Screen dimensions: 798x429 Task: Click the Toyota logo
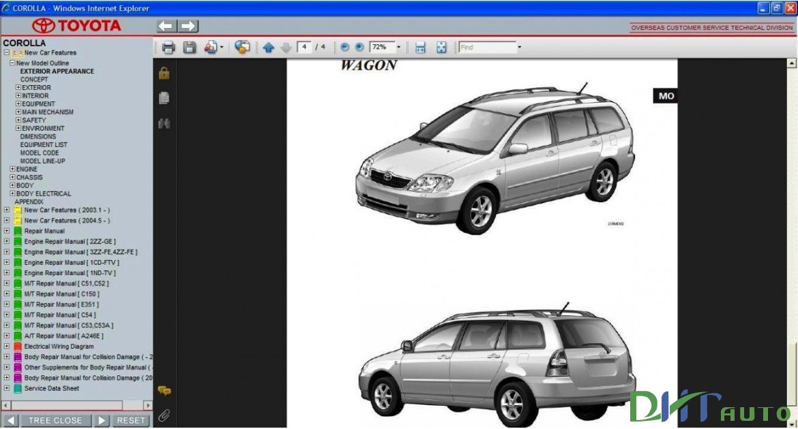76,25
